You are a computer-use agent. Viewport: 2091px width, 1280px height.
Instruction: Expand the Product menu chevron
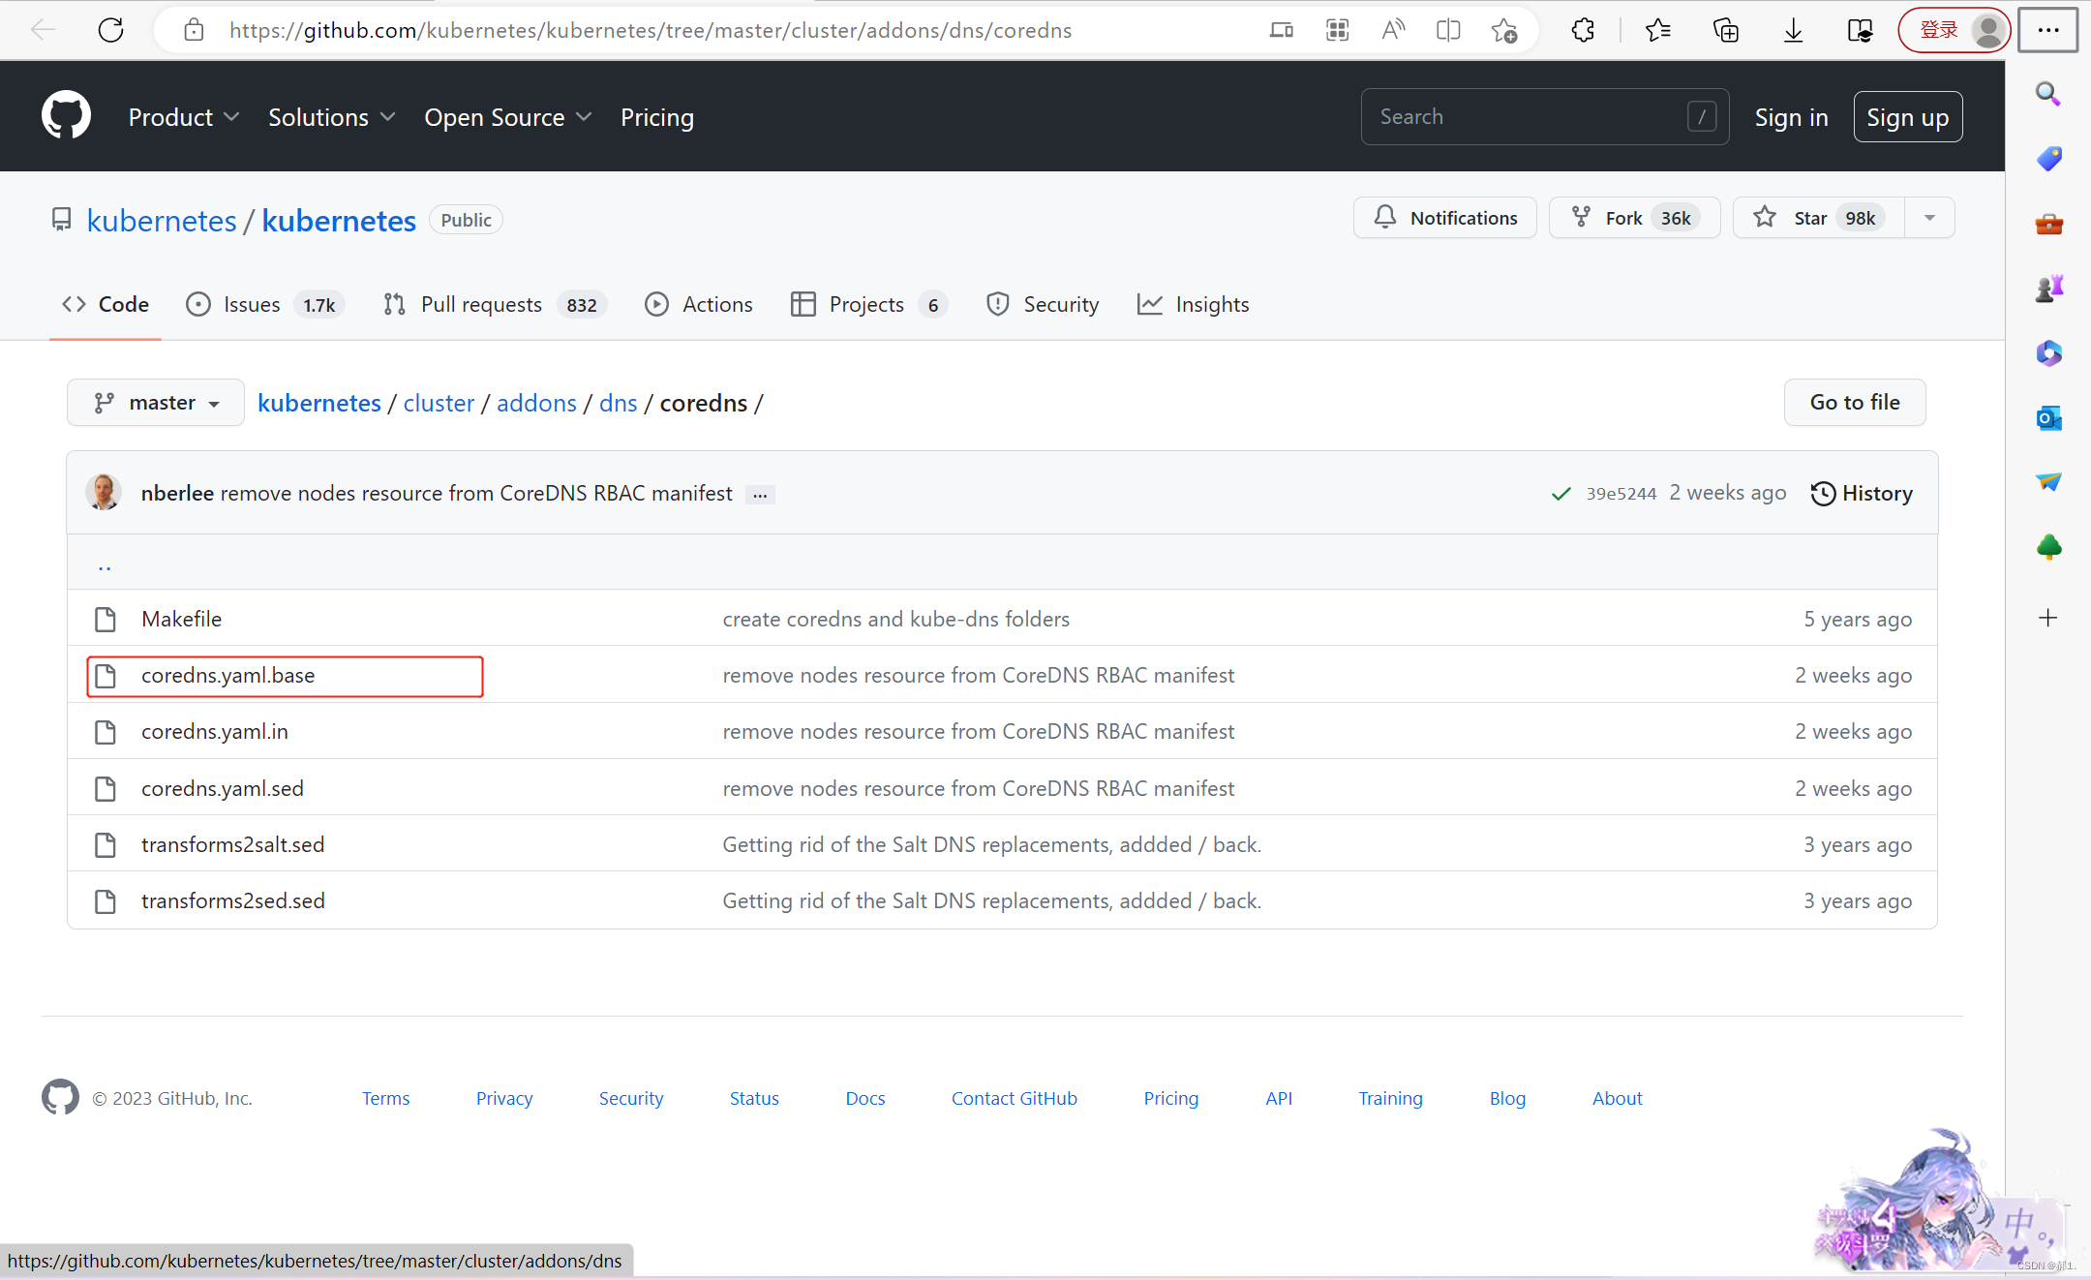pos(231,117)
